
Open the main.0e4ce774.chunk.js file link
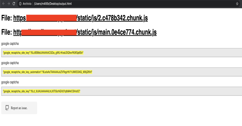pos(85,32)
